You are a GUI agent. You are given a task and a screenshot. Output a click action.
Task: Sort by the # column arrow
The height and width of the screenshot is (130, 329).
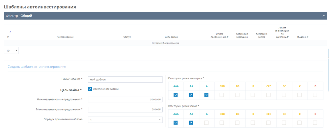(10, 32)
